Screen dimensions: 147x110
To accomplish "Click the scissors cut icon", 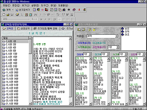I will tap(41, 15).
